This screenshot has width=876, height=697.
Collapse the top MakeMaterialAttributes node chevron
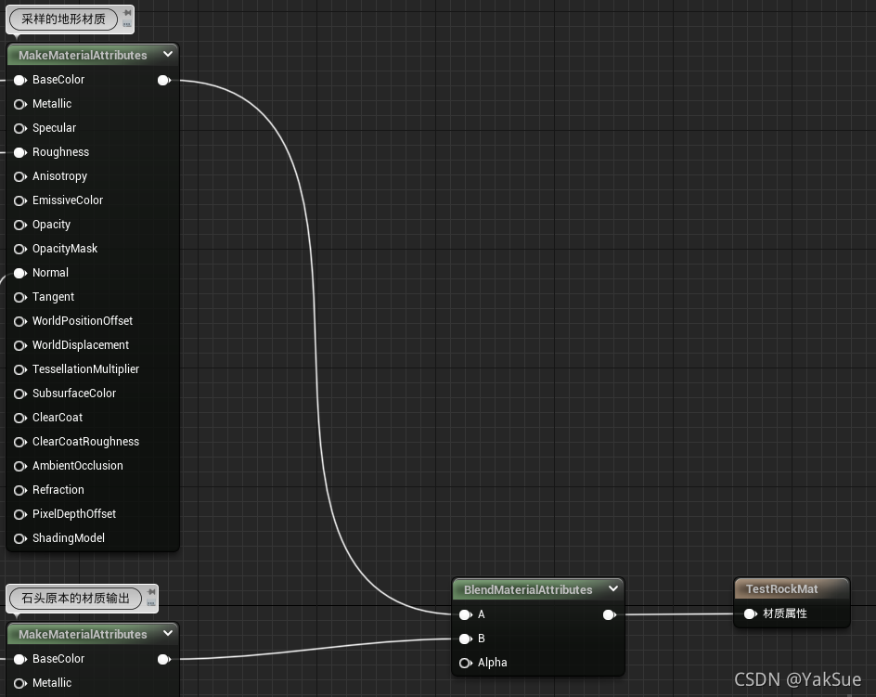tap(168, 54)
